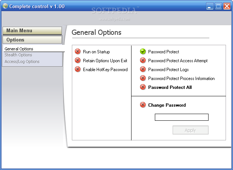Focus the change password input field

pyautogui.click(x=182, y=117)
